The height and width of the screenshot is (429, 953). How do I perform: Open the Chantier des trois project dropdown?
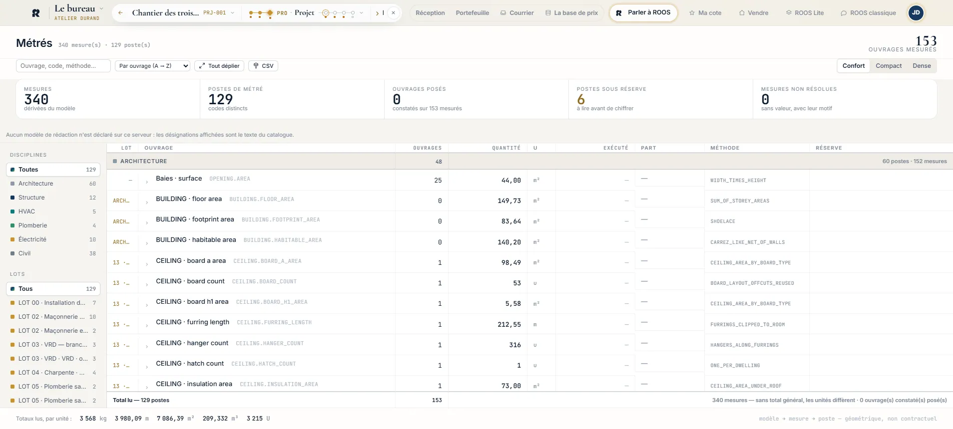183,13
